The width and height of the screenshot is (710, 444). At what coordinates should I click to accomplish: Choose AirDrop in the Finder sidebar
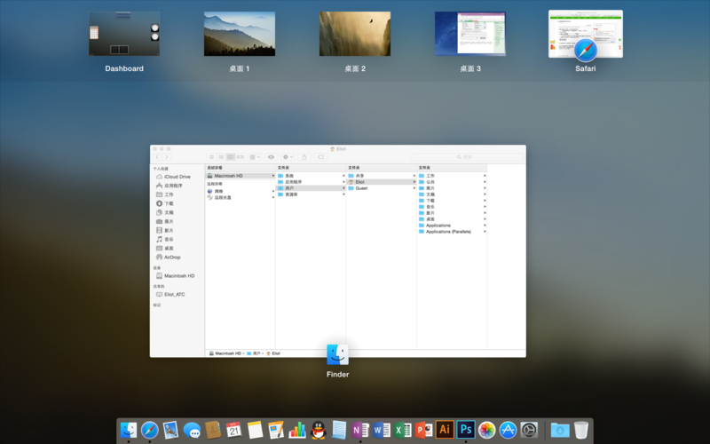tap(171, 258)
